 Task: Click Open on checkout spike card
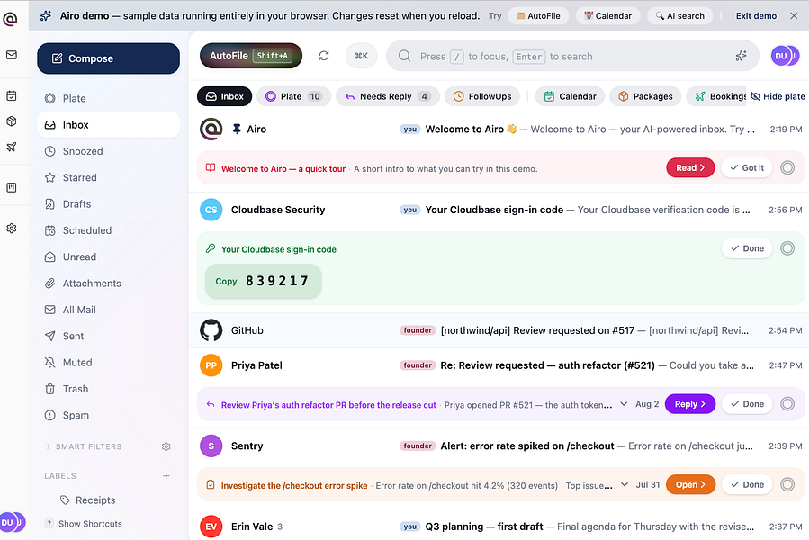(690, 484)
